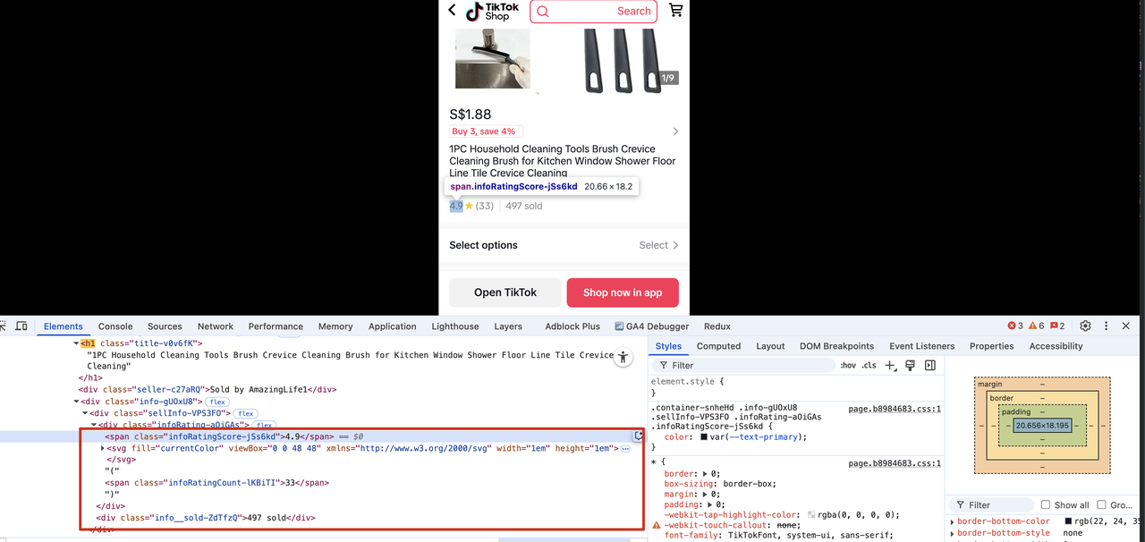1145x542 pixels.
Task: Select the faucet brush product thumbnail
Action: coord(492,58)
